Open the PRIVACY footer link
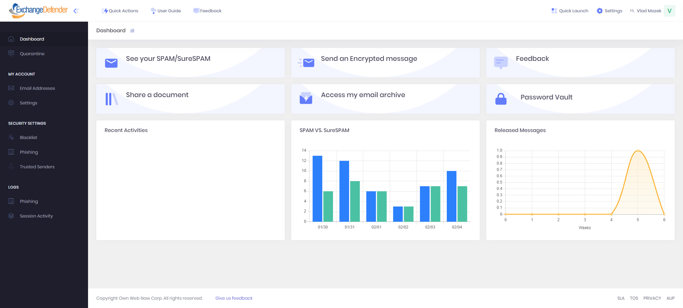 pos(652,298)
